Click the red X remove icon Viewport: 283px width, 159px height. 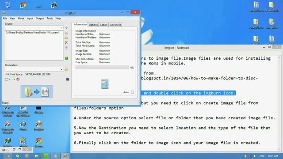[x=66, y=42]
